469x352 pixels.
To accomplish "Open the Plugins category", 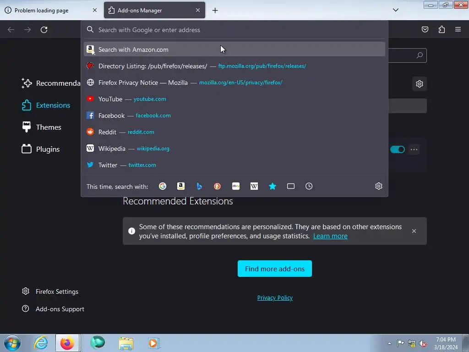I will (x=41, y=149).
